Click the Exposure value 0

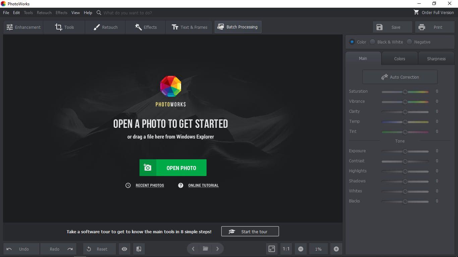click(x=437, y=151)
